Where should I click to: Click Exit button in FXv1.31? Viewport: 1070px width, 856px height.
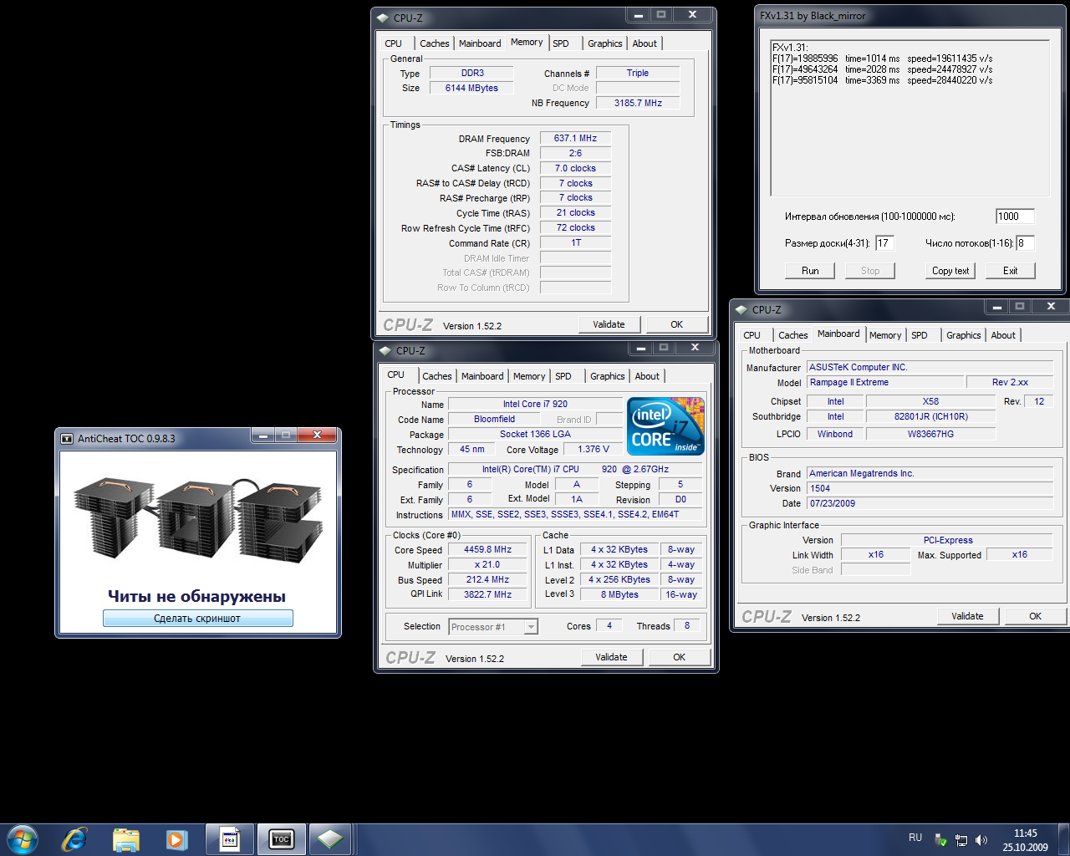pyautogui.click(x=1011, y=271)
